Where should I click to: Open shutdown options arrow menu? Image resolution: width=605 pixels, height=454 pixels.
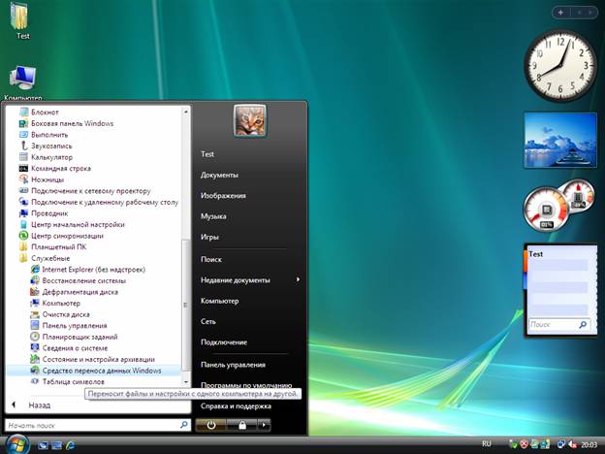click(264, 426)
